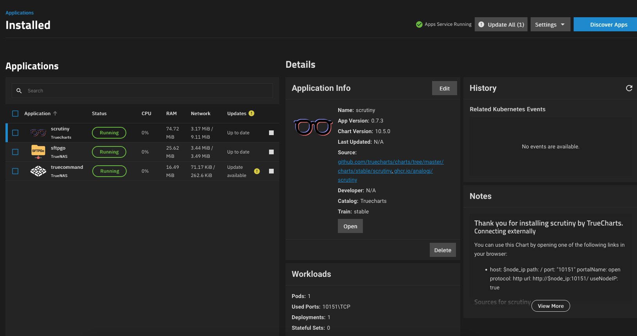Click the 71.17 KiB network value for truecommand

click(x=203, y=167)
